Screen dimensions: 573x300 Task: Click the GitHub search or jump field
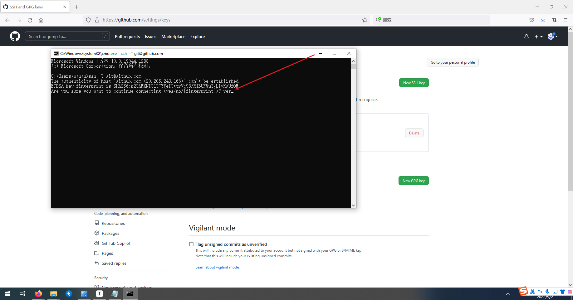pyautogui.click(x=67, y=36)
